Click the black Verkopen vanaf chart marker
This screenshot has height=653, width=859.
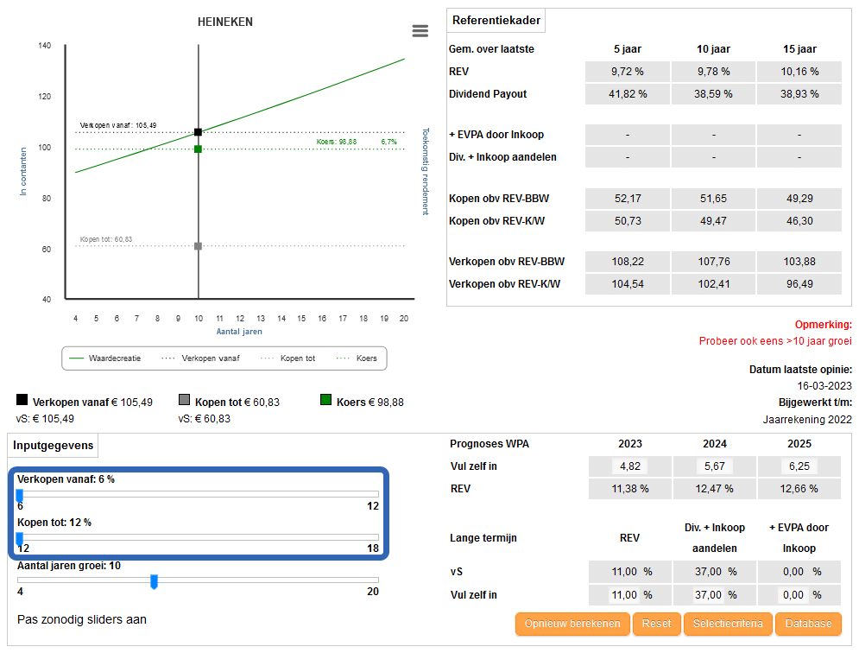point(199,132)
